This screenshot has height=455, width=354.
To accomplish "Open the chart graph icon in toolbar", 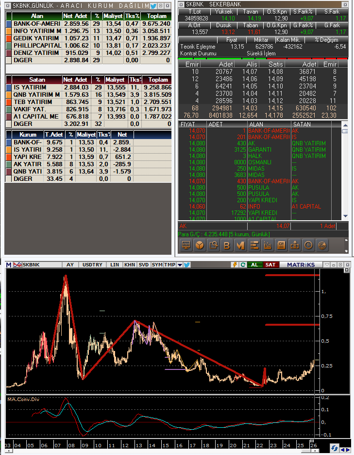I will (268, 245).
